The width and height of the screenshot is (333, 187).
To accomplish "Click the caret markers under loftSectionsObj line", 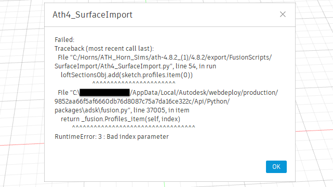I will click(134, 83).
